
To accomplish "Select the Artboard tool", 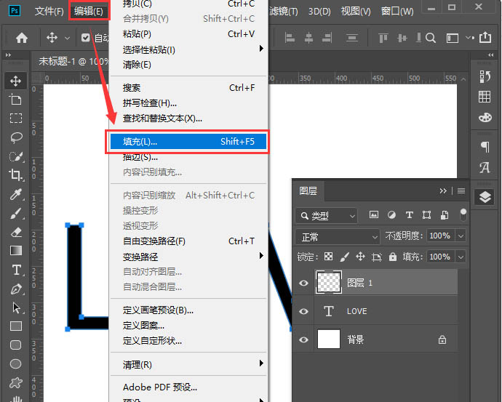I will (16, 100).
